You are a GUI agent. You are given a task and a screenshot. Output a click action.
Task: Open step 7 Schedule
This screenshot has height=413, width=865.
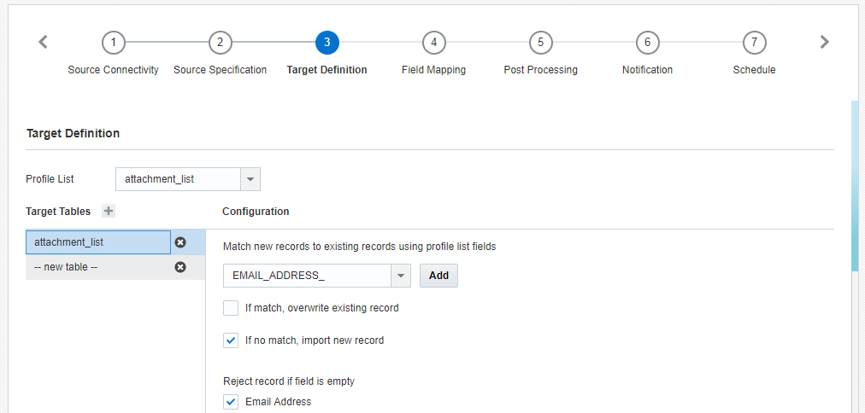click(754, 43)
